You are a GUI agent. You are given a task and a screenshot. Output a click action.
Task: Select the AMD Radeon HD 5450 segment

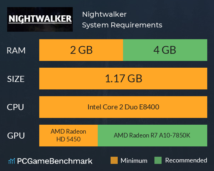tap(68, 135)
